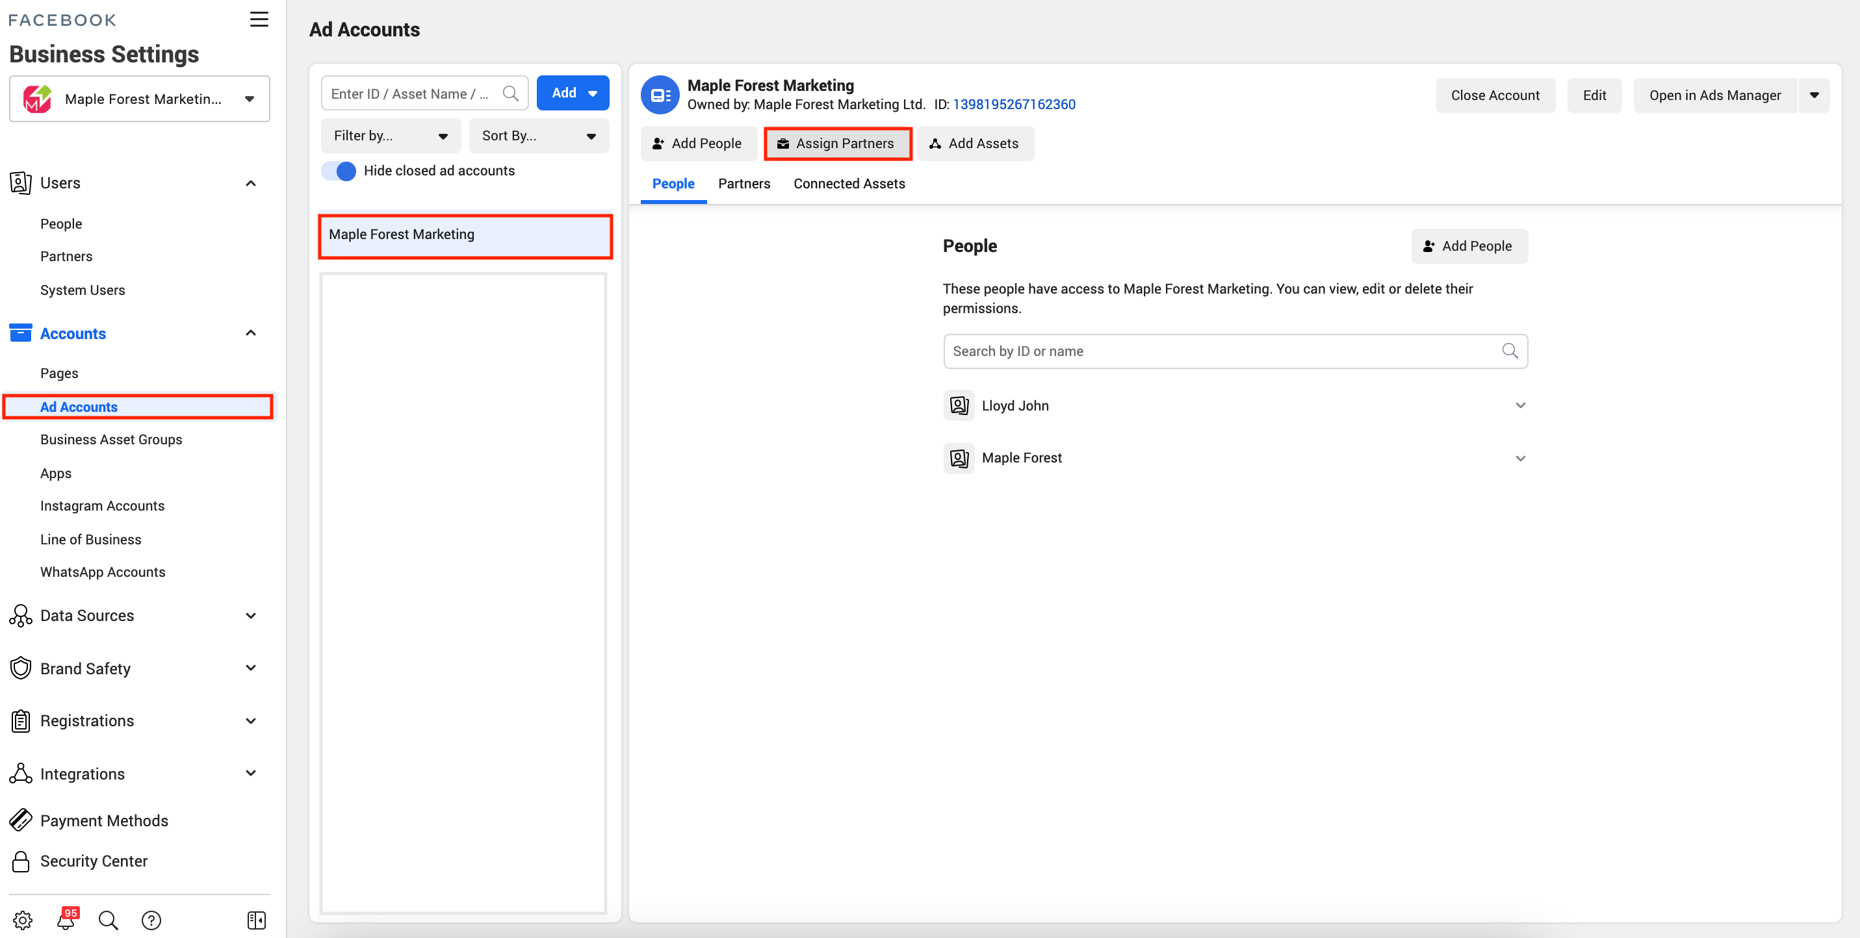Viewport: 1860px width, 938px height.
Task: Expand Maple Forest's permissions chevron
Action: pyautogui.click(x=1520, y=458)
